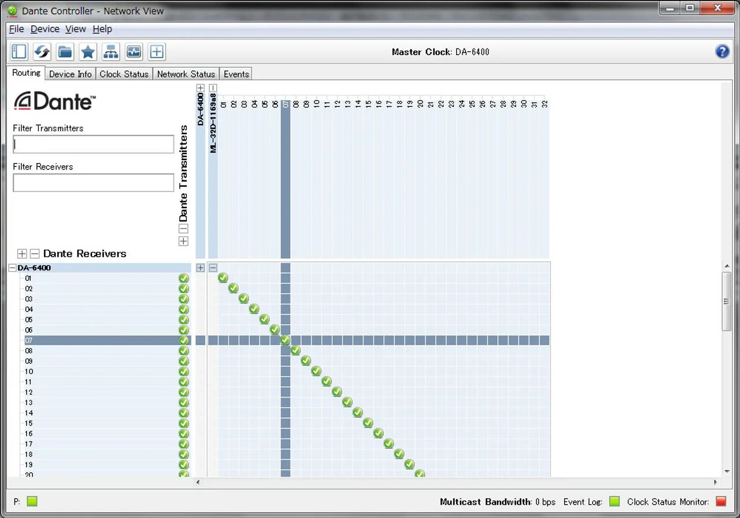
Task: Click the green status check for receiver 16
Action: pyautogui.click(x=184, y=434)
